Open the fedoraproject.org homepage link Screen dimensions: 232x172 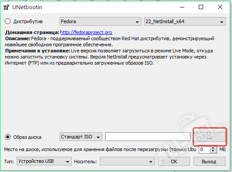click(86, 32)
